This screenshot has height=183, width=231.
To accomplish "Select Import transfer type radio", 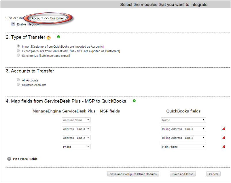I will [x=18, y=46].
